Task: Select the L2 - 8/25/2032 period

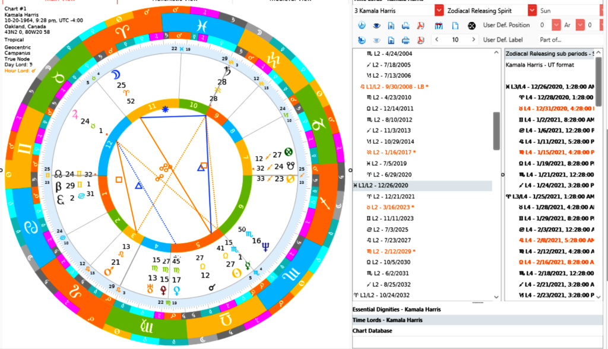Action: pyautogui.click(x=388, y=284)
